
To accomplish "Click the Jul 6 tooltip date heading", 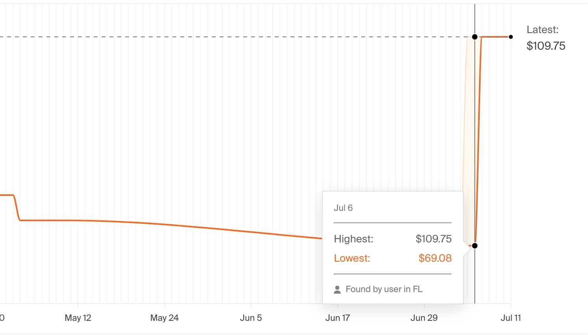I will 343,208.
